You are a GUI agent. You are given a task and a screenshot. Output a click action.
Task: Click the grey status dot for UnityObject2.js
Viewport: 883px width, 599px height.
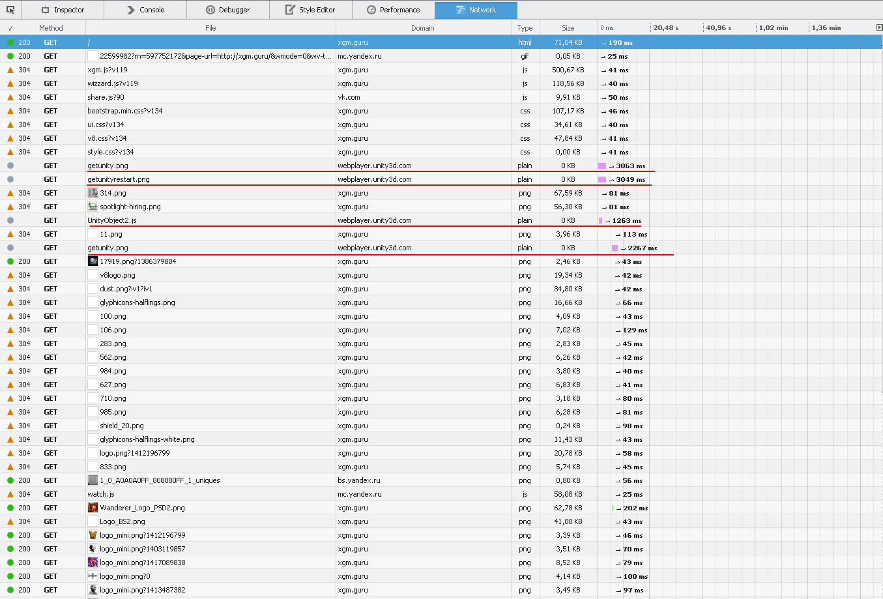coord(10,220)
